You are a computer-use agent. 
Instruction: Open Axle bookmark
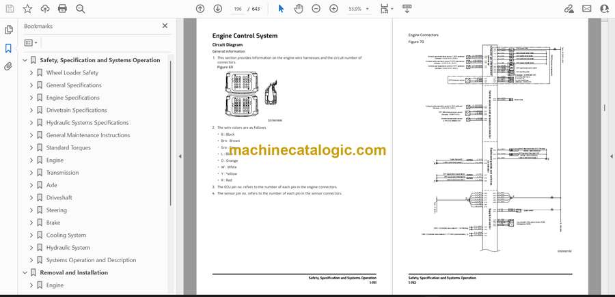tap(52, 185)
